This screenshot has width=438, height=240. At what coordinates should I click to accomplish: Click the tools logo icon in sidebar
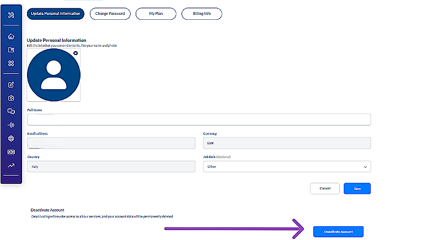11,14
